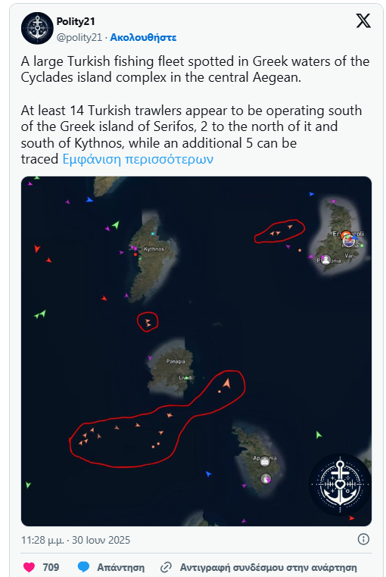Open the @polity21 handle
The height and width of the screenshot is (577, 386).
[79, 38]
